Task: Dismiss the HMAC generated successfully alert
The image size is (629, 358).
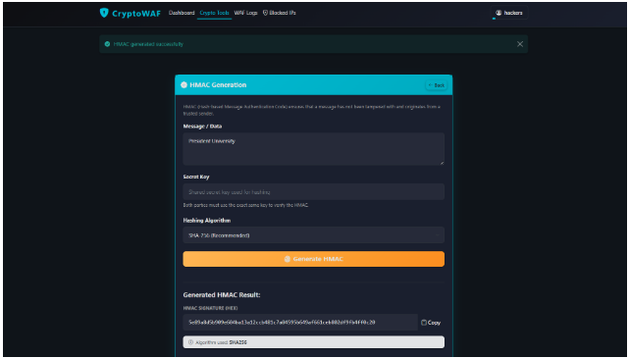Action: click(520, 44)
